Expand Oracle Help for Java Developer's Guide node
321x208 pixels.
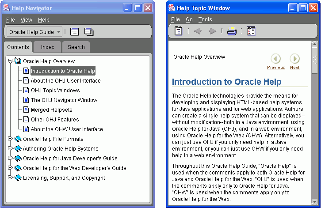10,158
